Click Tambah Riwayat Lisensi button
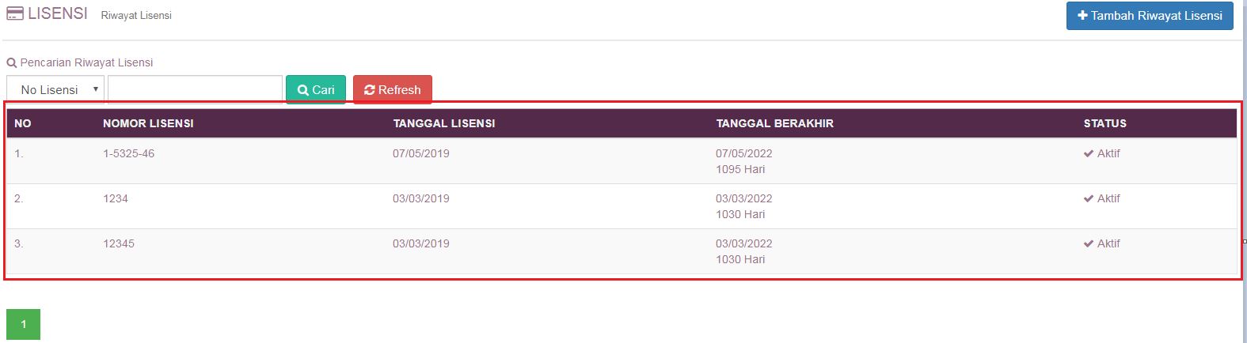Screen dimensions: 1247x343 (x=1150, y=16)
